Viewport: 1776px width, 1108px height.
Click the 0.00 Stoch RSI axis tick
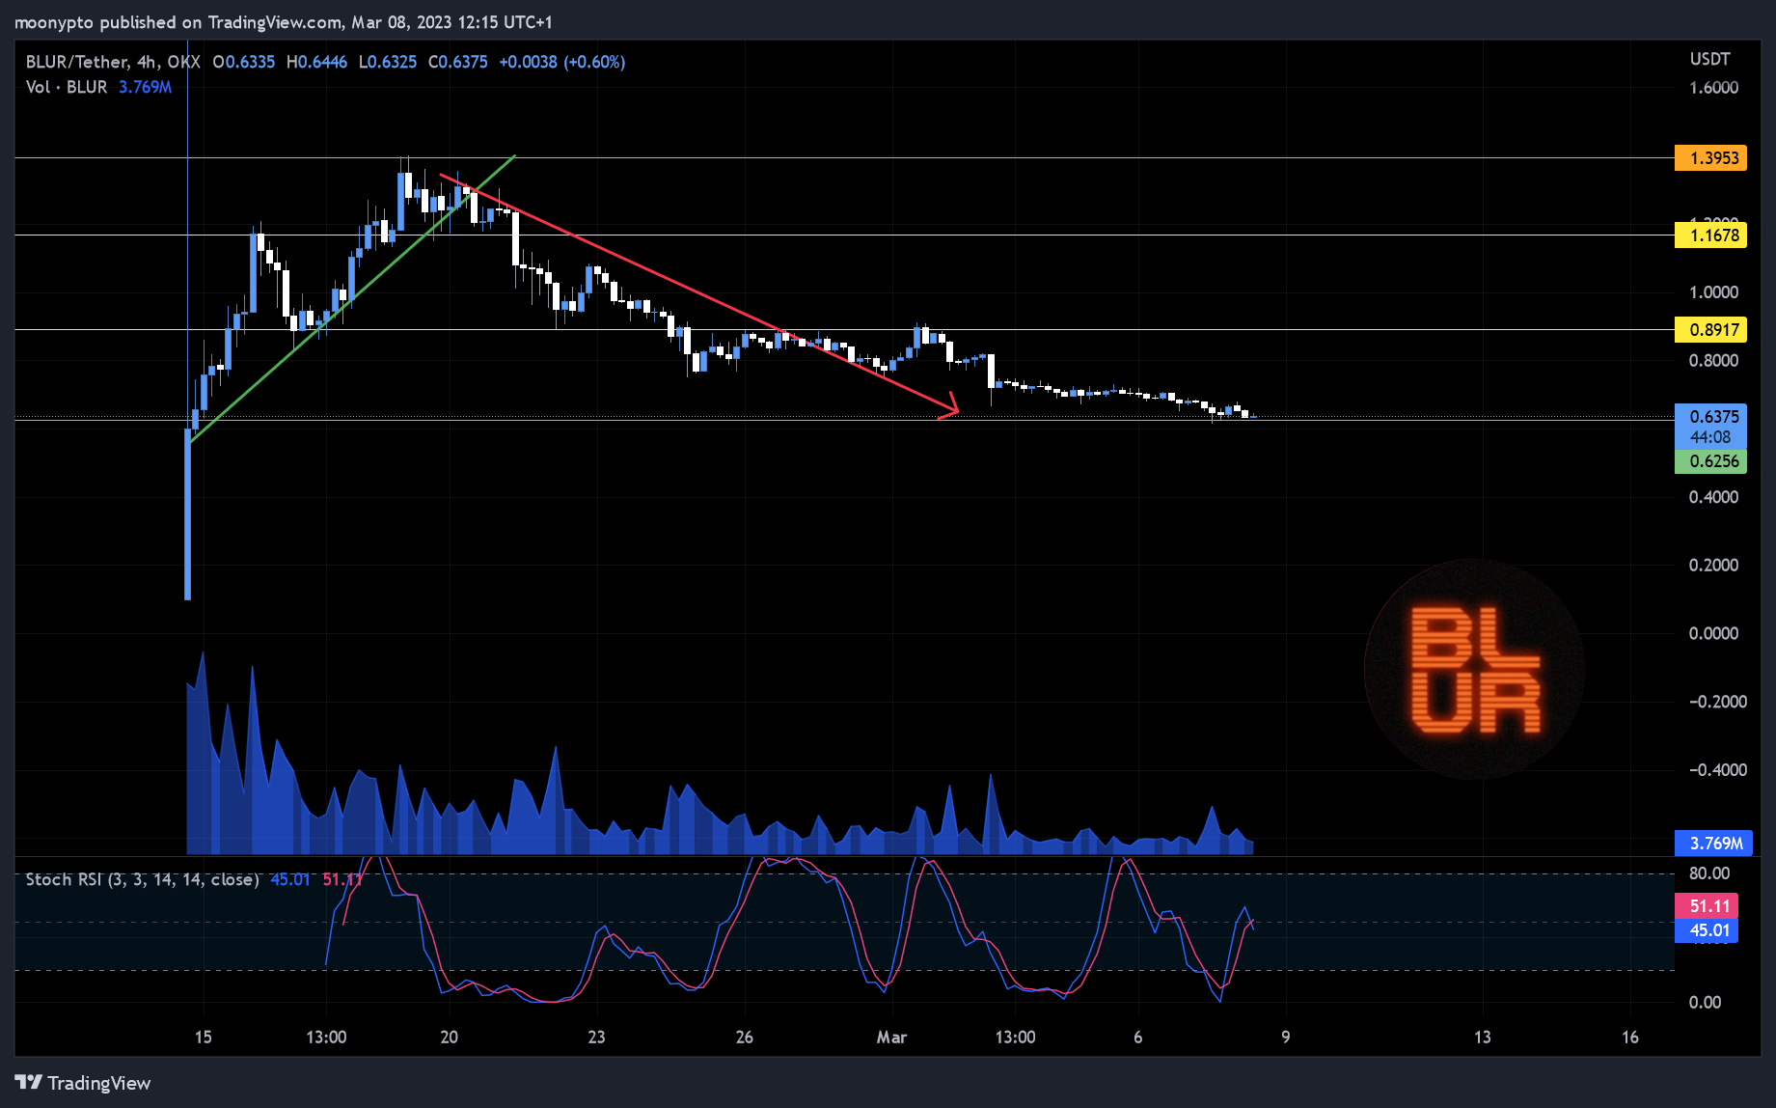tap(1705, 1003)
